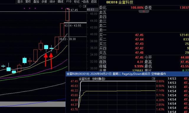Screen dimensions: 189x113
Task: Click the 44.37 price on the intraday axis
Action: [74, 105]
